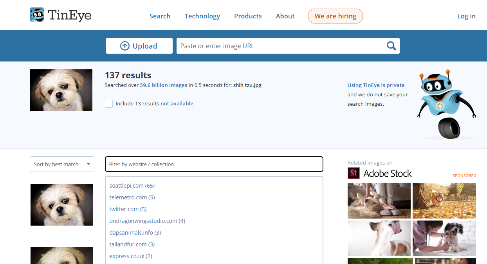Viewport: 487px width, 264px height.
Task: Click the Log in link
Action: tap(466, 16)
